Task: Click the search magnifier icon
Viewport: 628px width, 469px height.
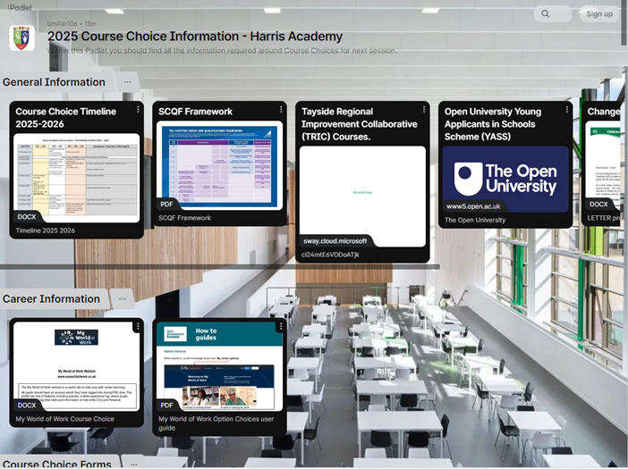Action: pyautogui.click(x=546, y=14)
